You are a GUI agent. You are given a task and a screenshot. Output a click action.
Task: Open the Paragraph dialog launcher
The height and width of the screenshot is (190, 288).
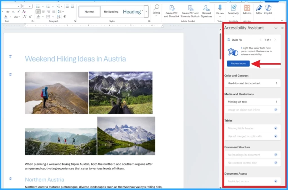[x=75, y=21]
